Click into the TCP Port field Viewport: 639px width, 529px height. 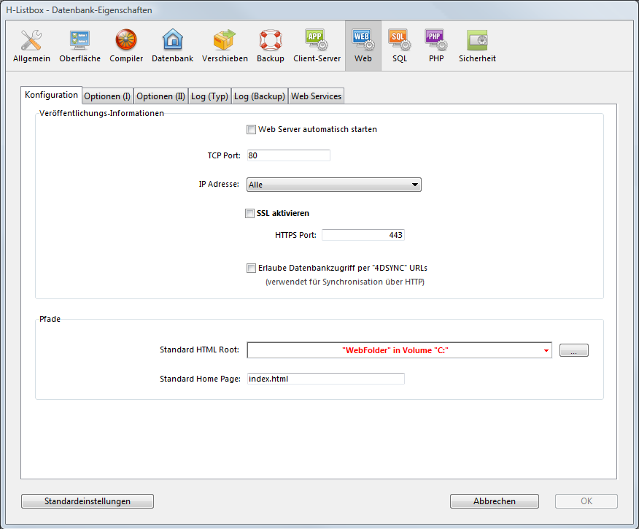click(x=289, y=155)
